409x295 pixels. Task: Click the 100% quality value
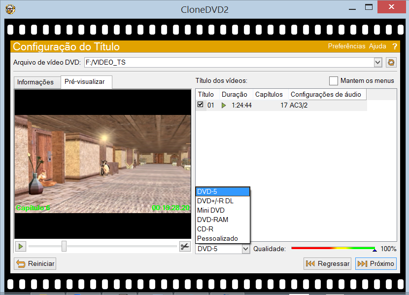(388, 249)
